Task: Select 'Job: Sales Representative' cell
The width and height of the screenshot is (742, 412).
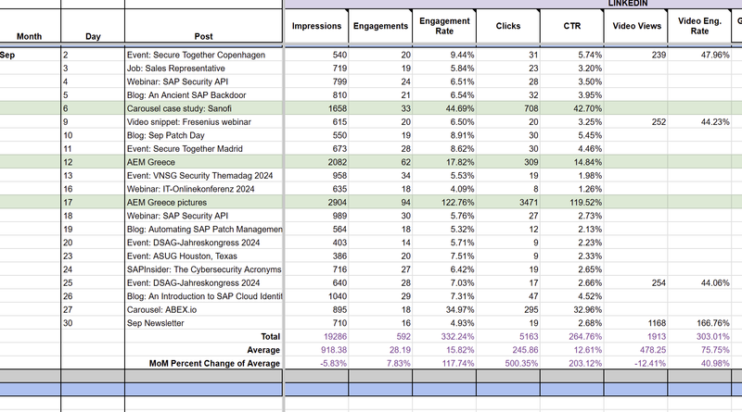Action: [203, 68]
